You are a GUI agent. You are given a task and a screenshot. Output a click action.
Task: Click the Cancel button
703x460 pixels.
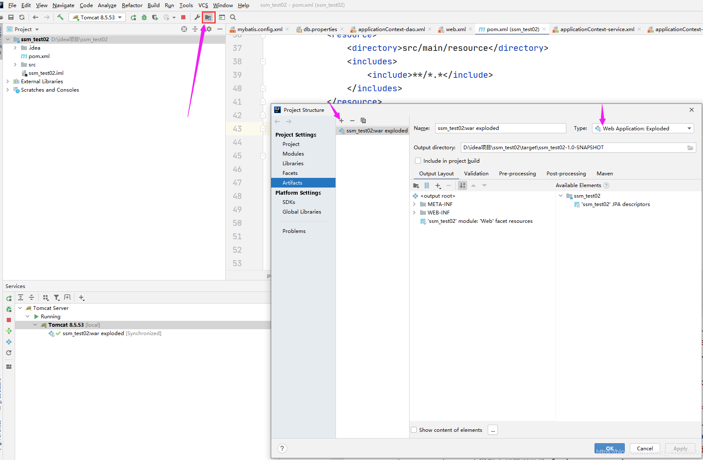(645, 449)
